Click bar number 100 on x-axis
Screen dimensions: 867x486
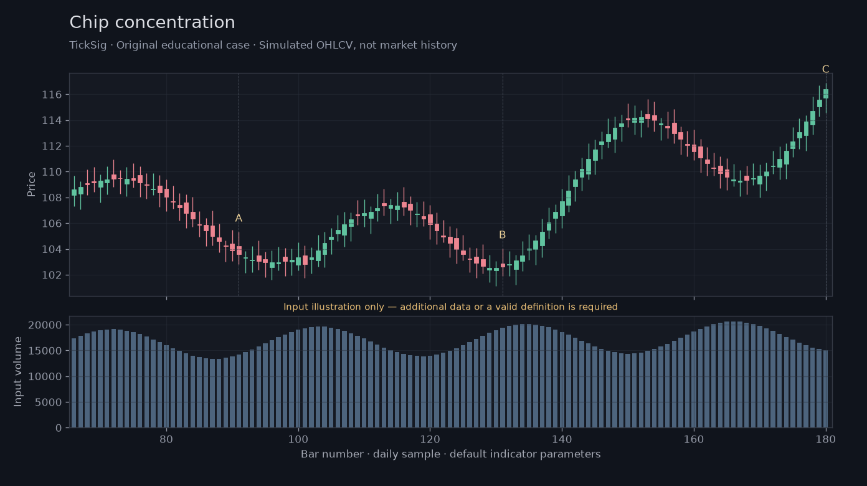(298, 439)
